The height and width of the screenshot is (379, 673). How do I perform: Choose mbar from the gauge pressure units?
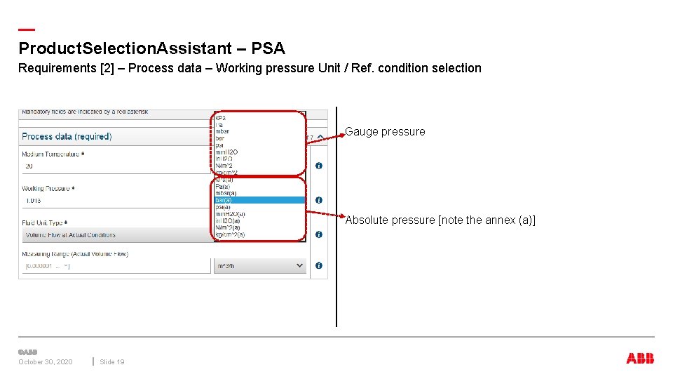click(223, 131)
